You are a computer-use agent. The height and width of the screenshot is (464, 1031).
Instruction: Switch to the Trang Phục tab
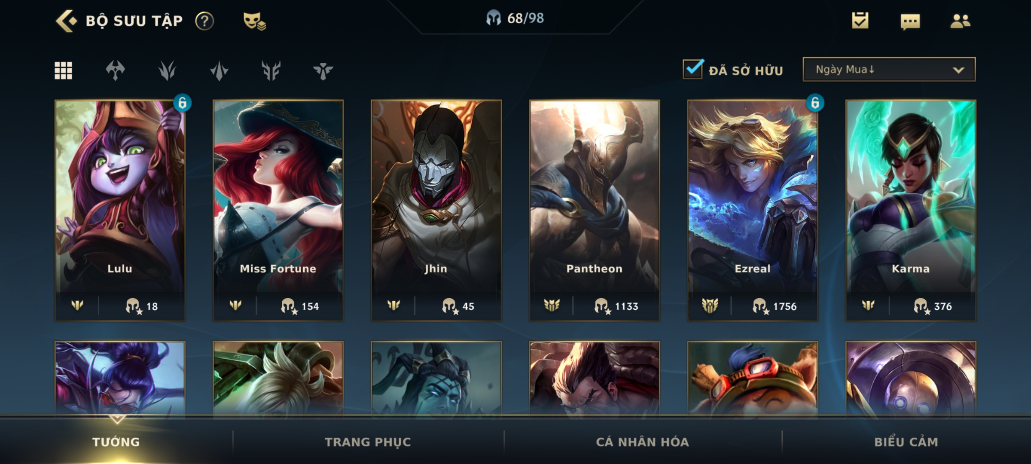[x=368, y=442]
